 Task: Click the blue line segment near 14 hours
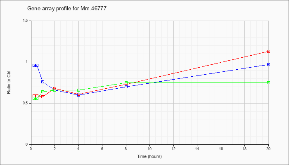(x=197, y=75)
